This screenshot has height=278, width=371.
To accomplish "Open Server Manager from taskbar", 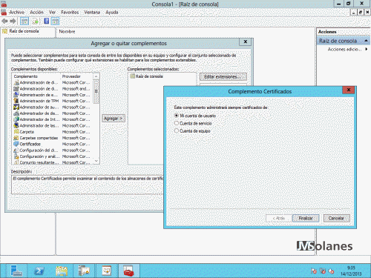I will (16, 271).
